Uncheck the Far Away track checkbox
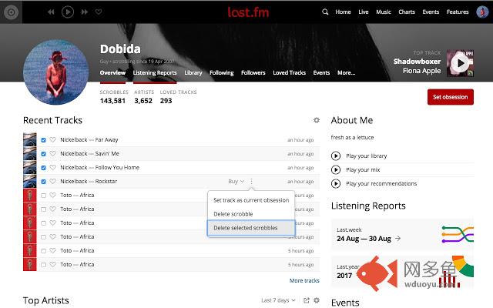The width and height of the screenshot is (493, 308). click(x=43, y=140)
